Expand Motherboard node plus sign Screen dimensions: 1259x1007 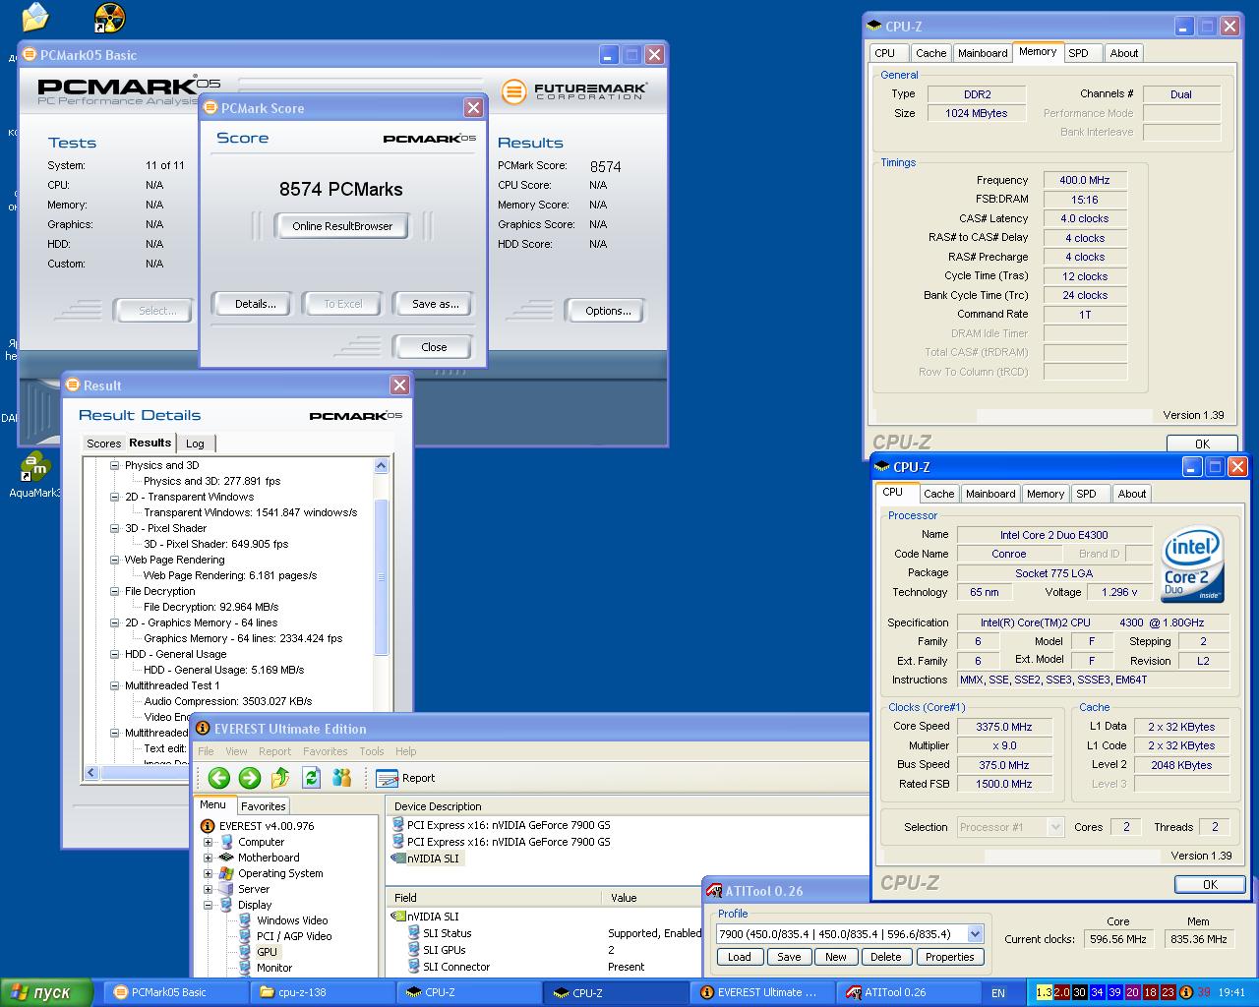[x=208, y=858]
